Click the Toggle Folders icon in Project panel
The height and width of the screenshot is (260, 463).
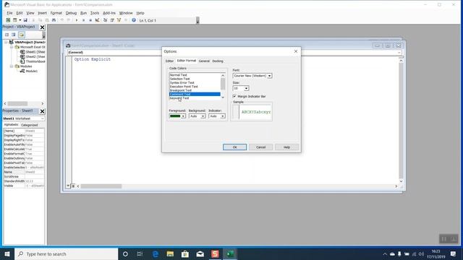[x=22, y=35]
